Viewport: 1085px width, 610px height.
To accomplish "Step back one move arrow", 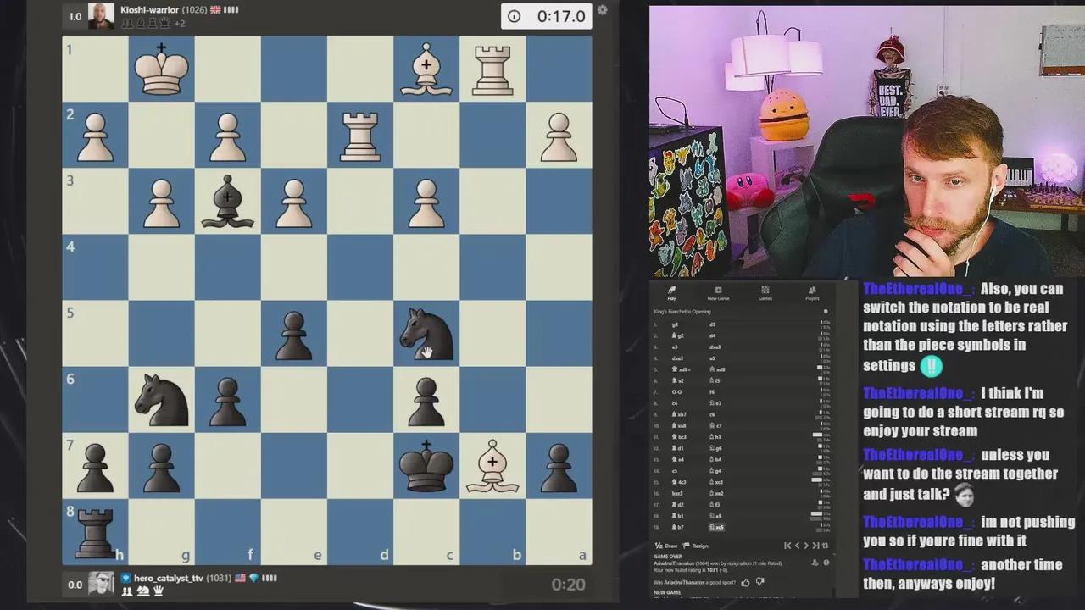I will [x=797, y=546].
